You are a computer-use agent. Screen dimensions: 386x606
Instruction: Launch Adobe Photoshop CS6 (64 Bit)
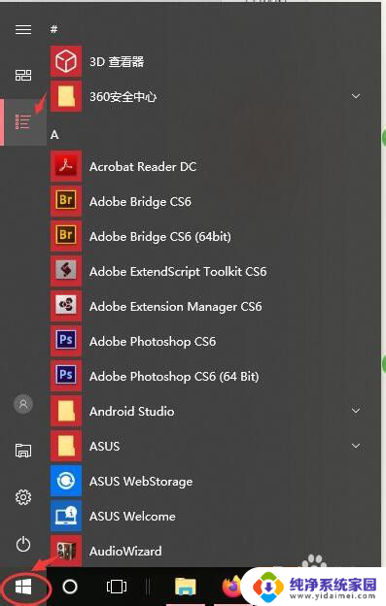(x=209, y=377)
